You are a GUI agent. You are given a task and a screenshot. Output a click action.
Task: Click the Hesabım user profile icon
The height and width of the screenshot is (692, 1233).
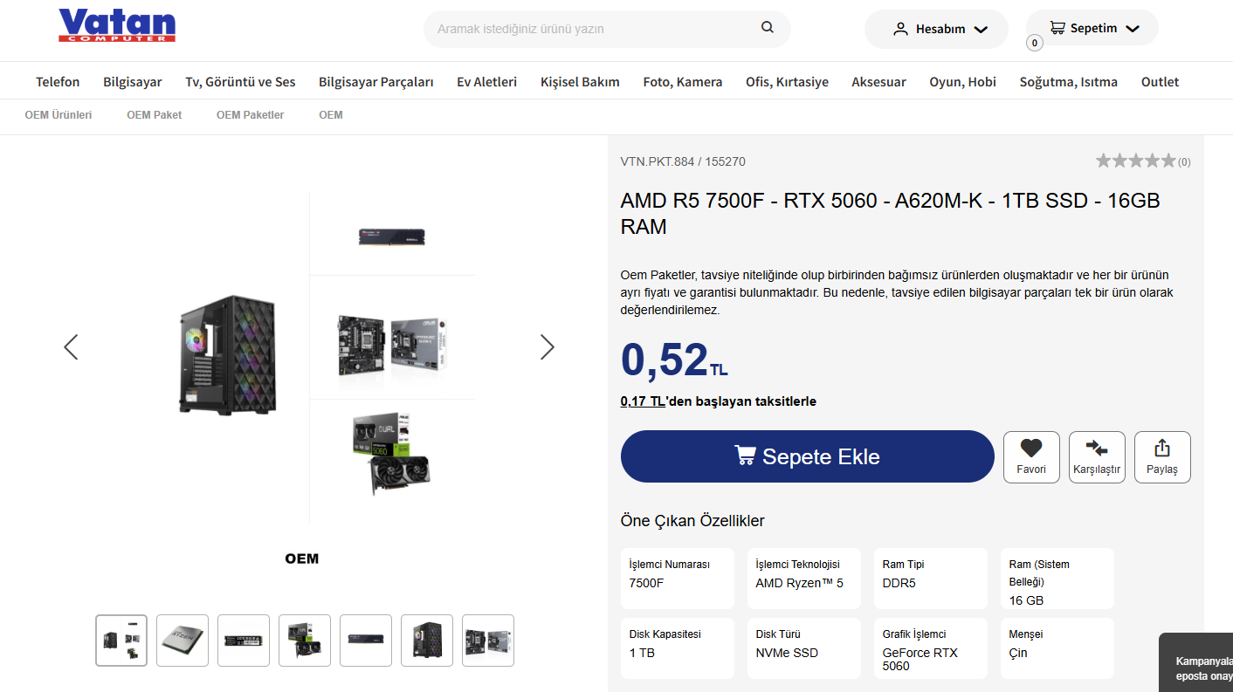coord(901,29)
